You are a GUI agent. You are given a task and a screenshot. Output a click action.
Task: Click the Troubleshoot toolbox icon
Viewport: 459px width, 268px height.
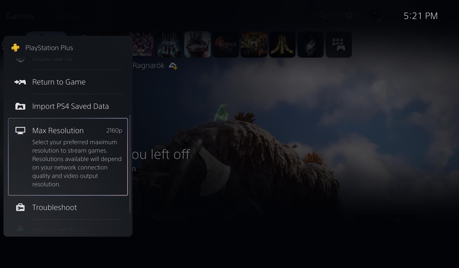20,207
